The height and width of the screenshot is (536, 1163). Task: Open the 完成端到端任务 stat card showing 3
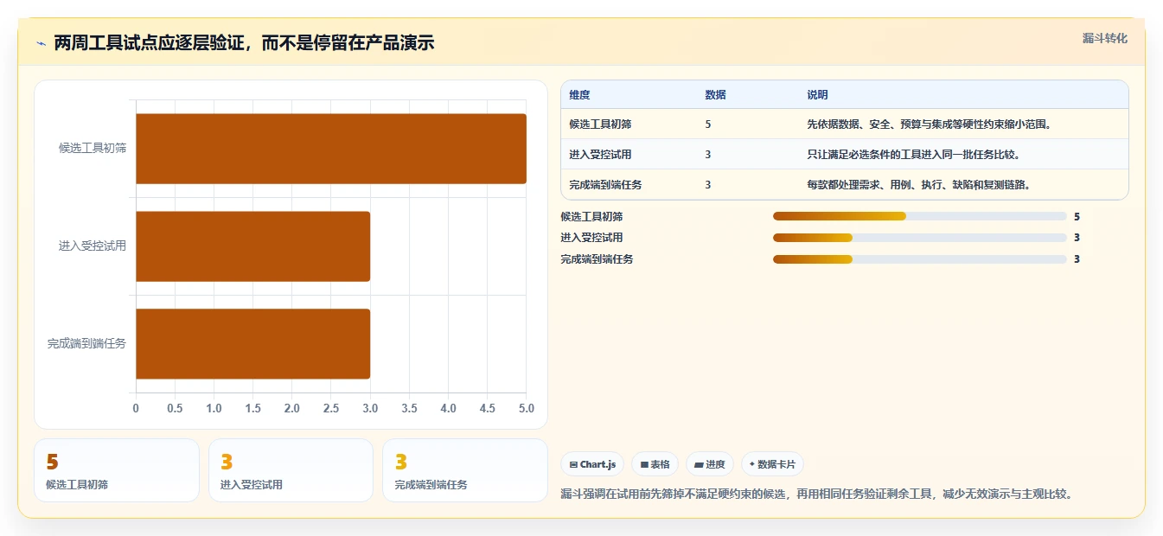click(465, 470)
